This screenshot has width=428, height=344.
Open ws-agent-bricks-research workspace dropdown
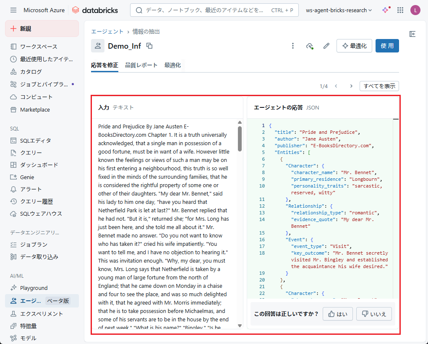click(x=339, y=10)
